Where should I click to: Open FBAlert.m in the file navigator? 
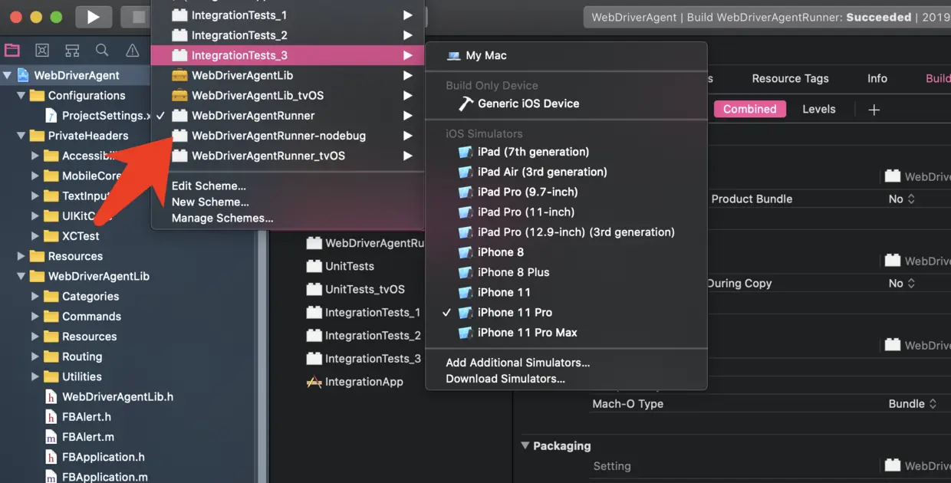pyautogui.click(x=87, y=437)
